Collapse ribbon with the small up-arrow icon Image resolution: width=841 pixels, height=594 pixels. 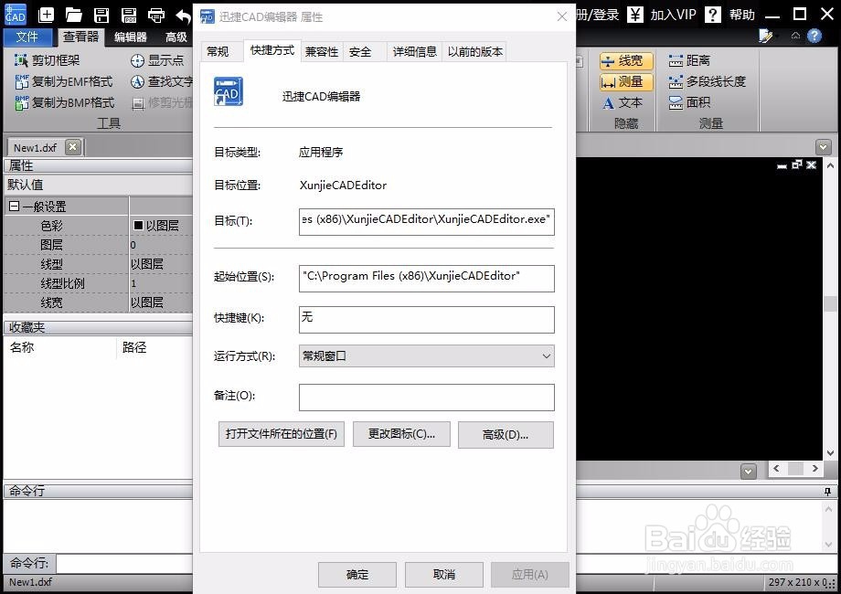coord(795,36)
